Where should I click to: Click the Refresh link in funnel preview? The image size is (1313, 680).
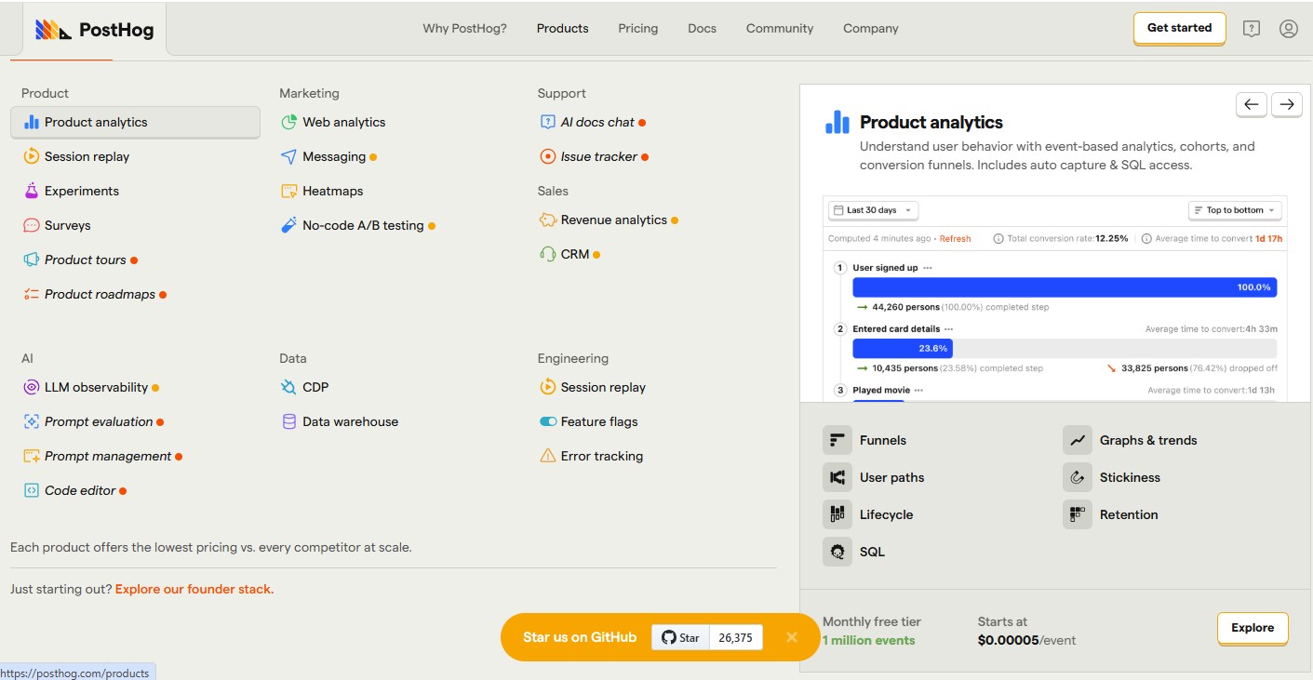[x=955, y=239]
